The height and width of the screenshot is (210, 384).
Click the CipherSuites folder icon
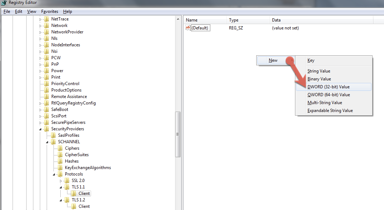60,155
